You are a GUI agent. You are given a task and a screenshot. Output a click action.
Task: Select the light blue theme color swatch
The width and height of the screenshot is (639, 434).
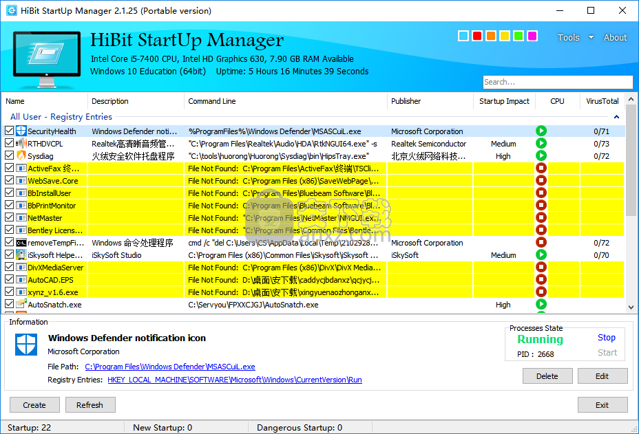click(x=463, y=36)
